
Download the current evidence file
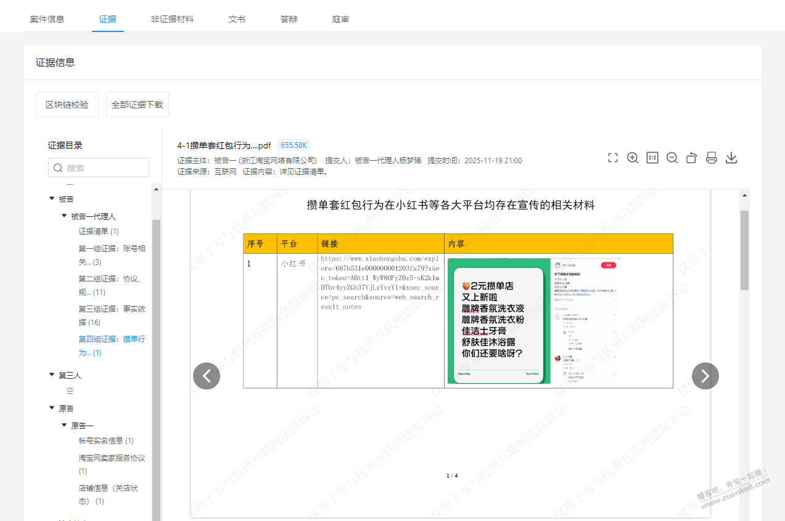731,158
